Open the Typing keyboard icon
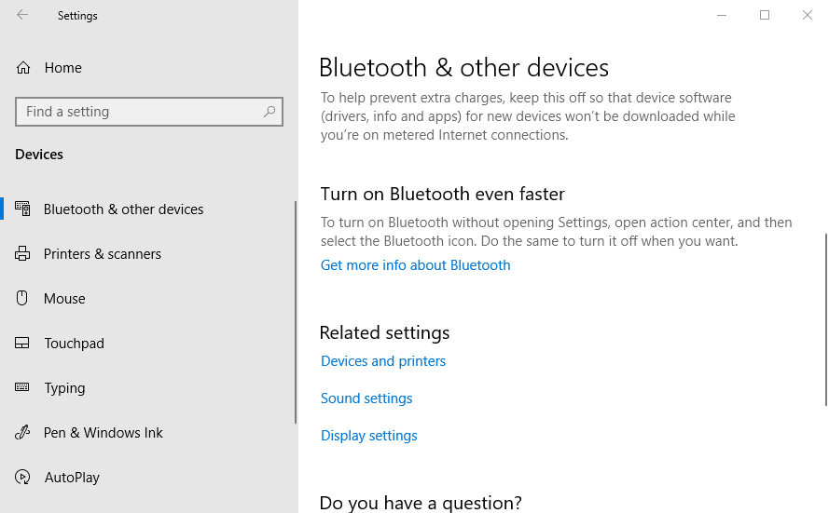Image resolution: width=829 pixels, height=513 pixels. pos(22,387)
